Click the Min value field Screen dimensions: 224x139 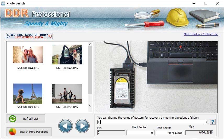(x=111, y=133)
